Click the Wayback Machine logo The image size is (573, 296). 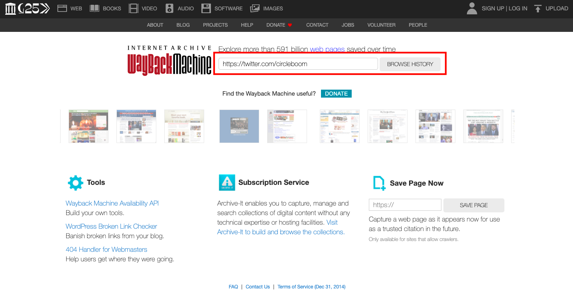169,60
